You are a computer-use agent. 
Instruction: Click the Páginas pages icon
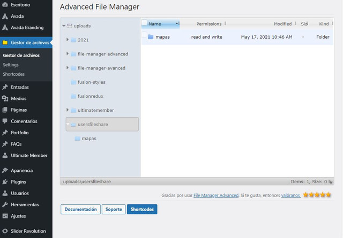click(x=5, y=110)
